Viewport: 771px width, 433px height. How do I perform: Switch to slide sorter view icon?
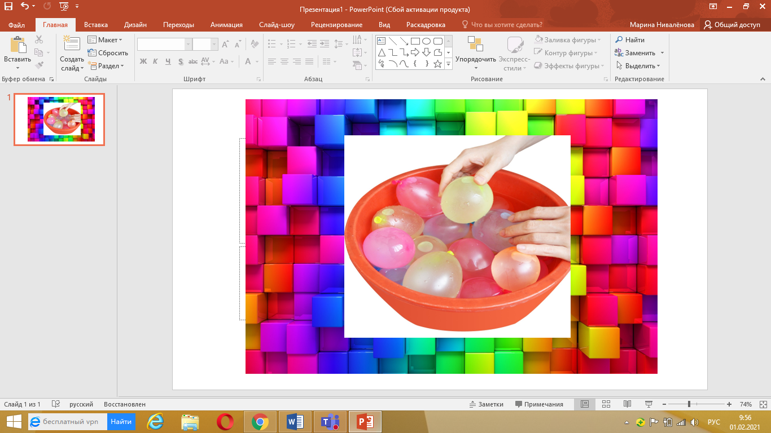(x=606, y=404)
